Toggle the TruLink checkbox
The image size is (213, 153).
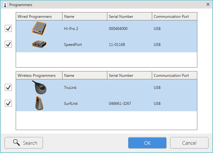coord(8,87)
